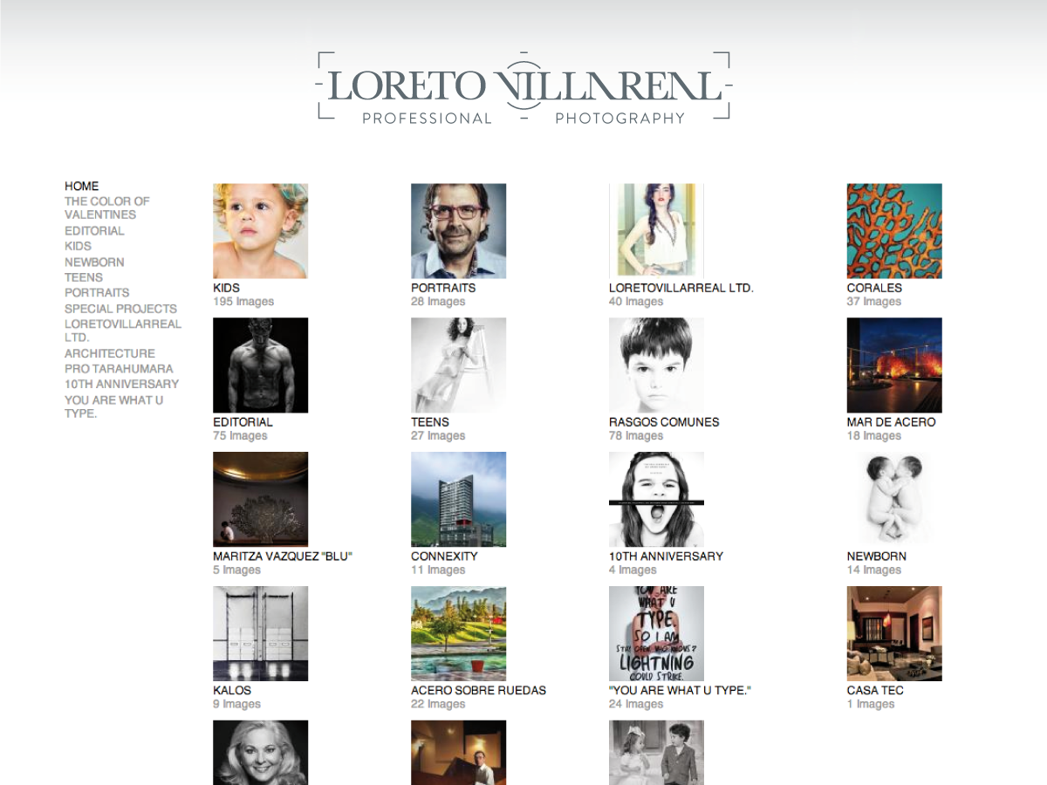
Task: Open the KIDS gallery thumbnail
Action: pos(259,229)
